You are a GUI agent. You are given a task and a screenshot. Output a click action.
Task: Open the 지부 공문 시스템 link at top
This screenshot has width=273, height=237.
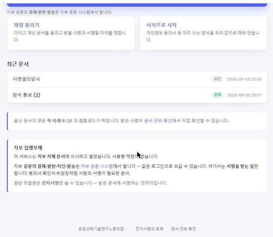pos(75,12)
